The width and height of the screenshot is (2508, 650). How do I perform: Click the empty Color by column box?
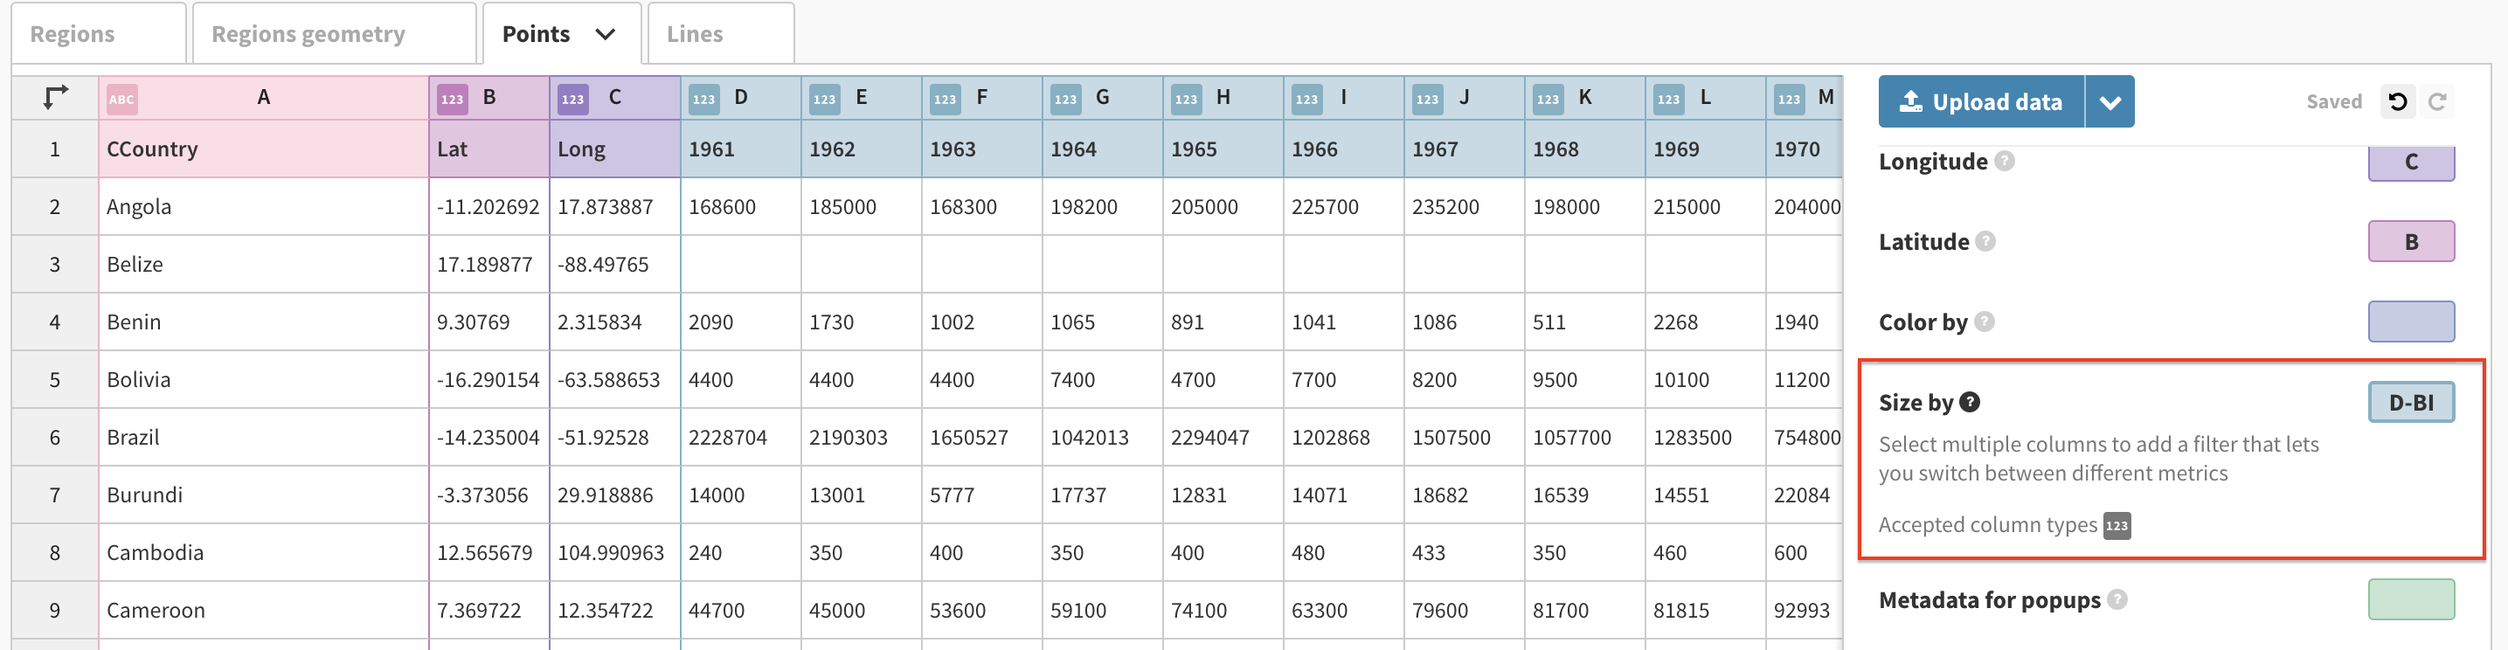point(2411,322)
